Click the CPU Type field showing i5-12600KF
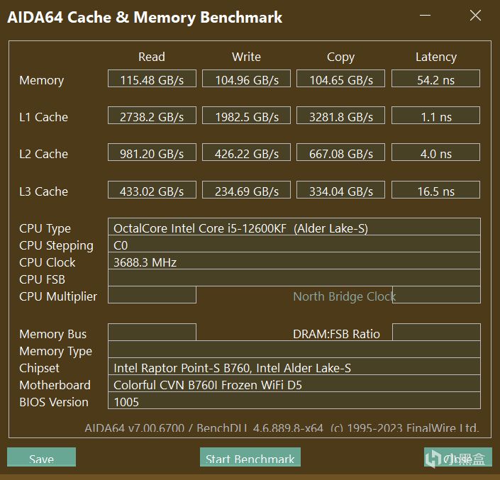 [294, 227]
